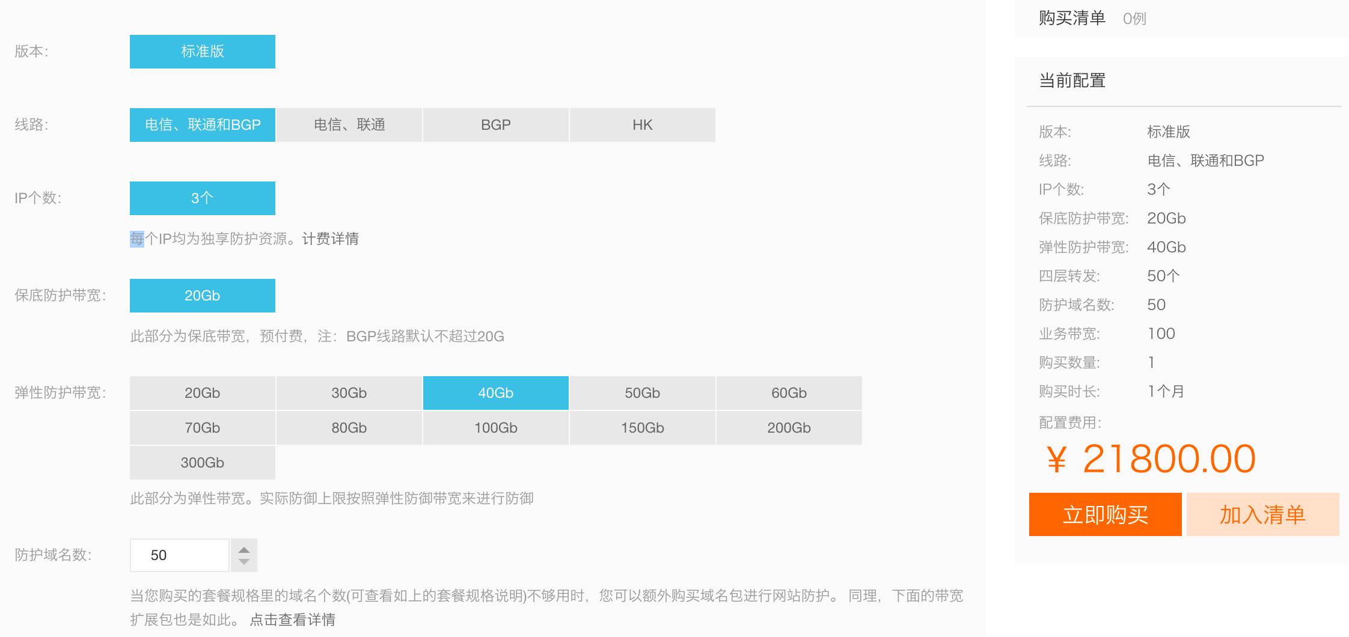
Task: Click 加入清单 to add to list
Action: coord(1262,515)
